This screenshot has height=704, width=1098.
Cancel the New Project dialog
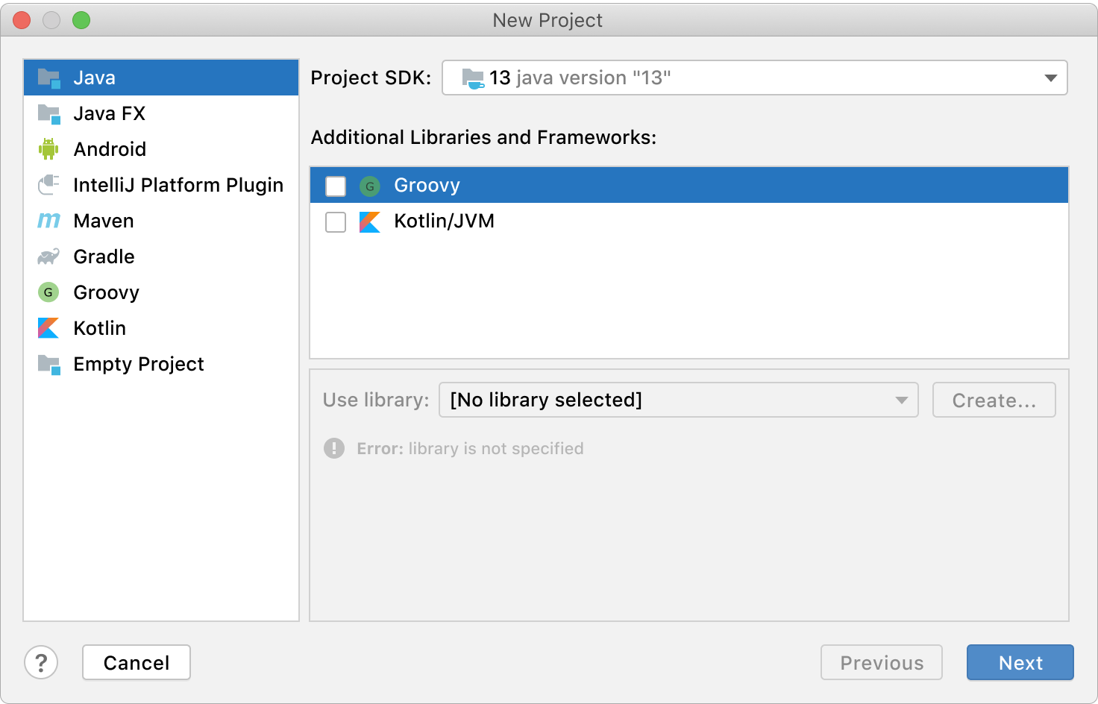[137, 662]
